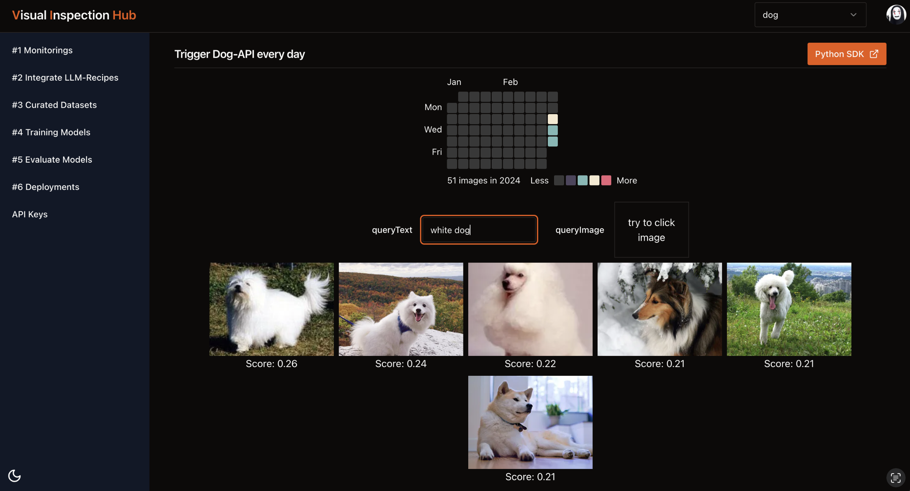Click the 'Score: 0.26' label
The height and width of the screenshot is (491, 910).
click(272, 364)
